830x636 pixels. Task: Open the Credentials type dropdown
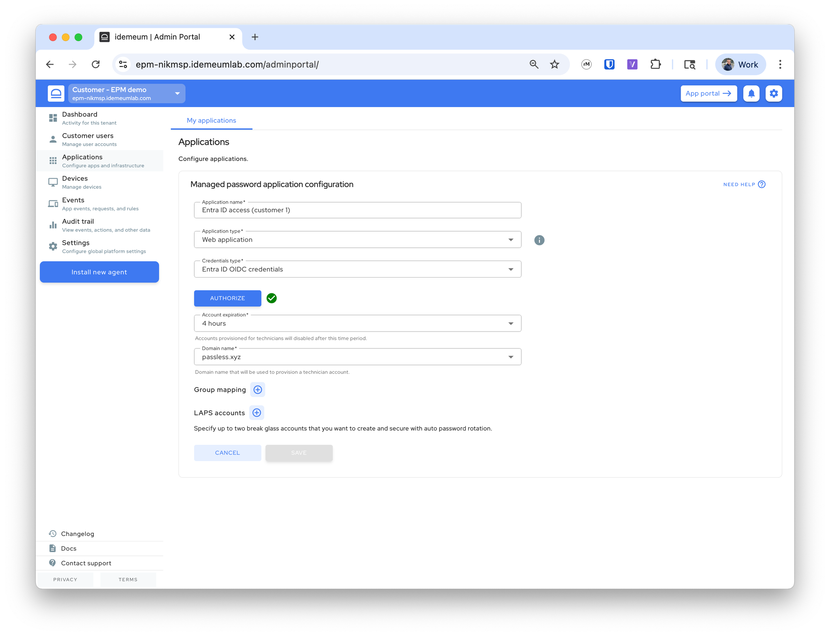[357, 269]
